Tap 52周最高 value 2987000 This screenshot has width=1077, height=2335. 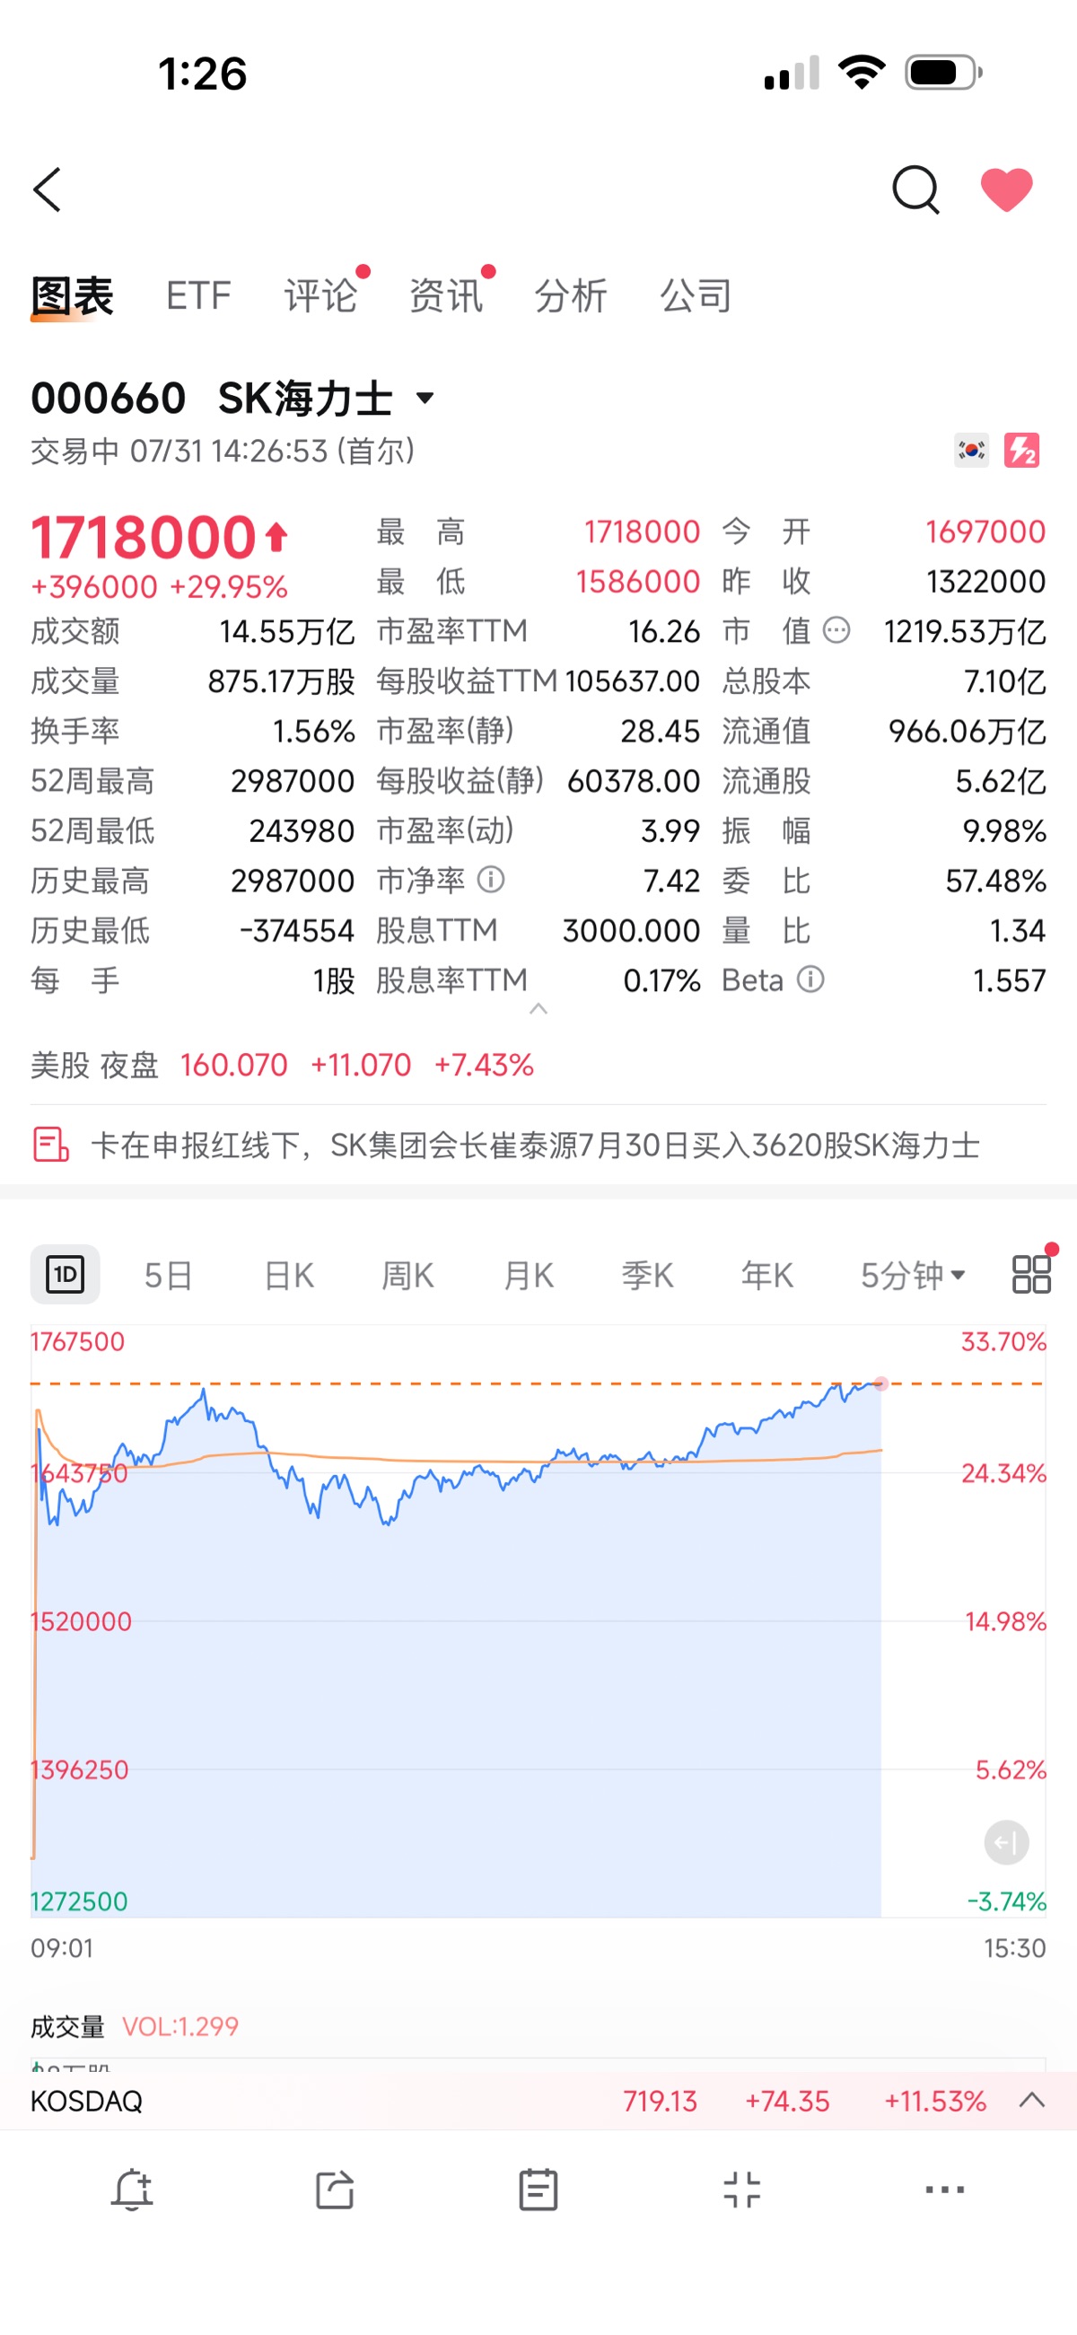[x=292, y=780]
